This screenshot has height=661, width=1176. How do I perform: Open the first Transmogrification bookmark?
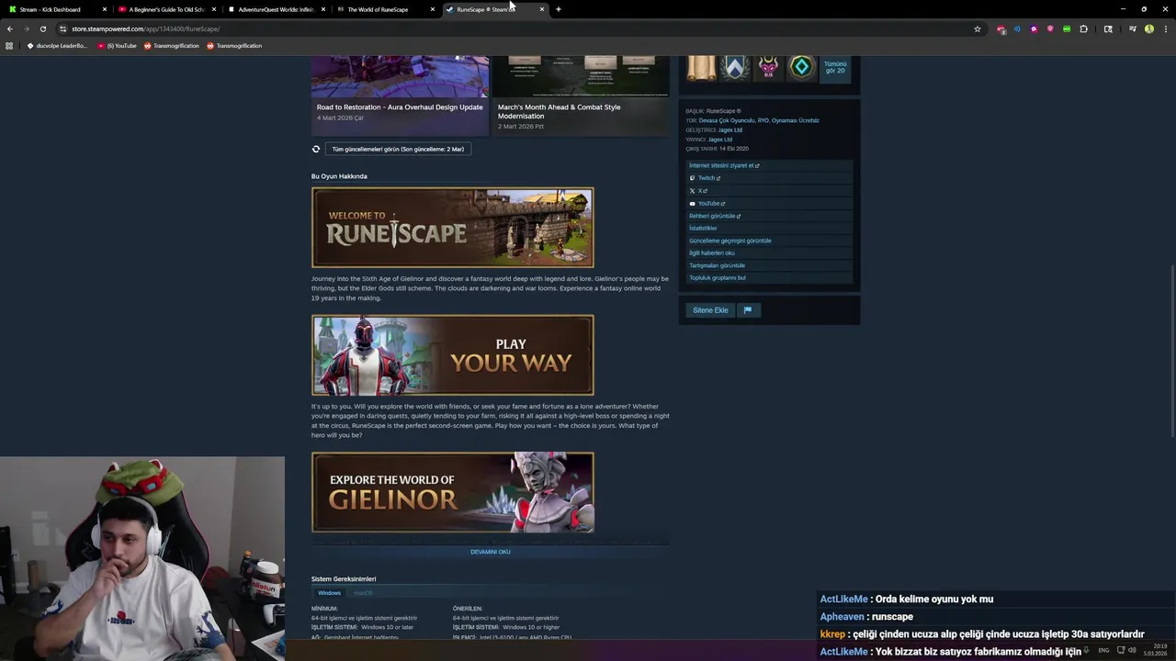(x=171, y=45)
